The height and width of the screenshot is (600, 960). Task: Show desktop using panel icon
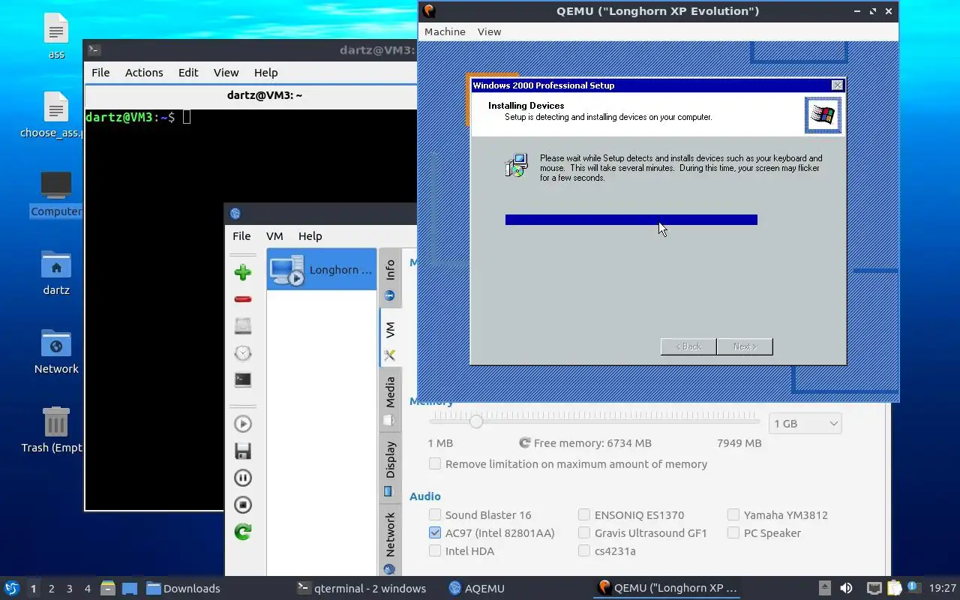tap(130, 589)
